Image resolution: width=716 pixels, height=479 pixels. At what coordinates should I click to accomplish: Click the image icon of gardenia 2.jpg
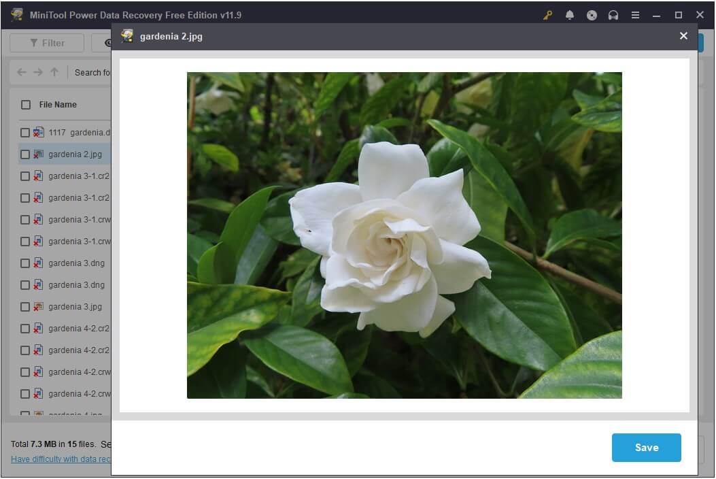(38, 154)
